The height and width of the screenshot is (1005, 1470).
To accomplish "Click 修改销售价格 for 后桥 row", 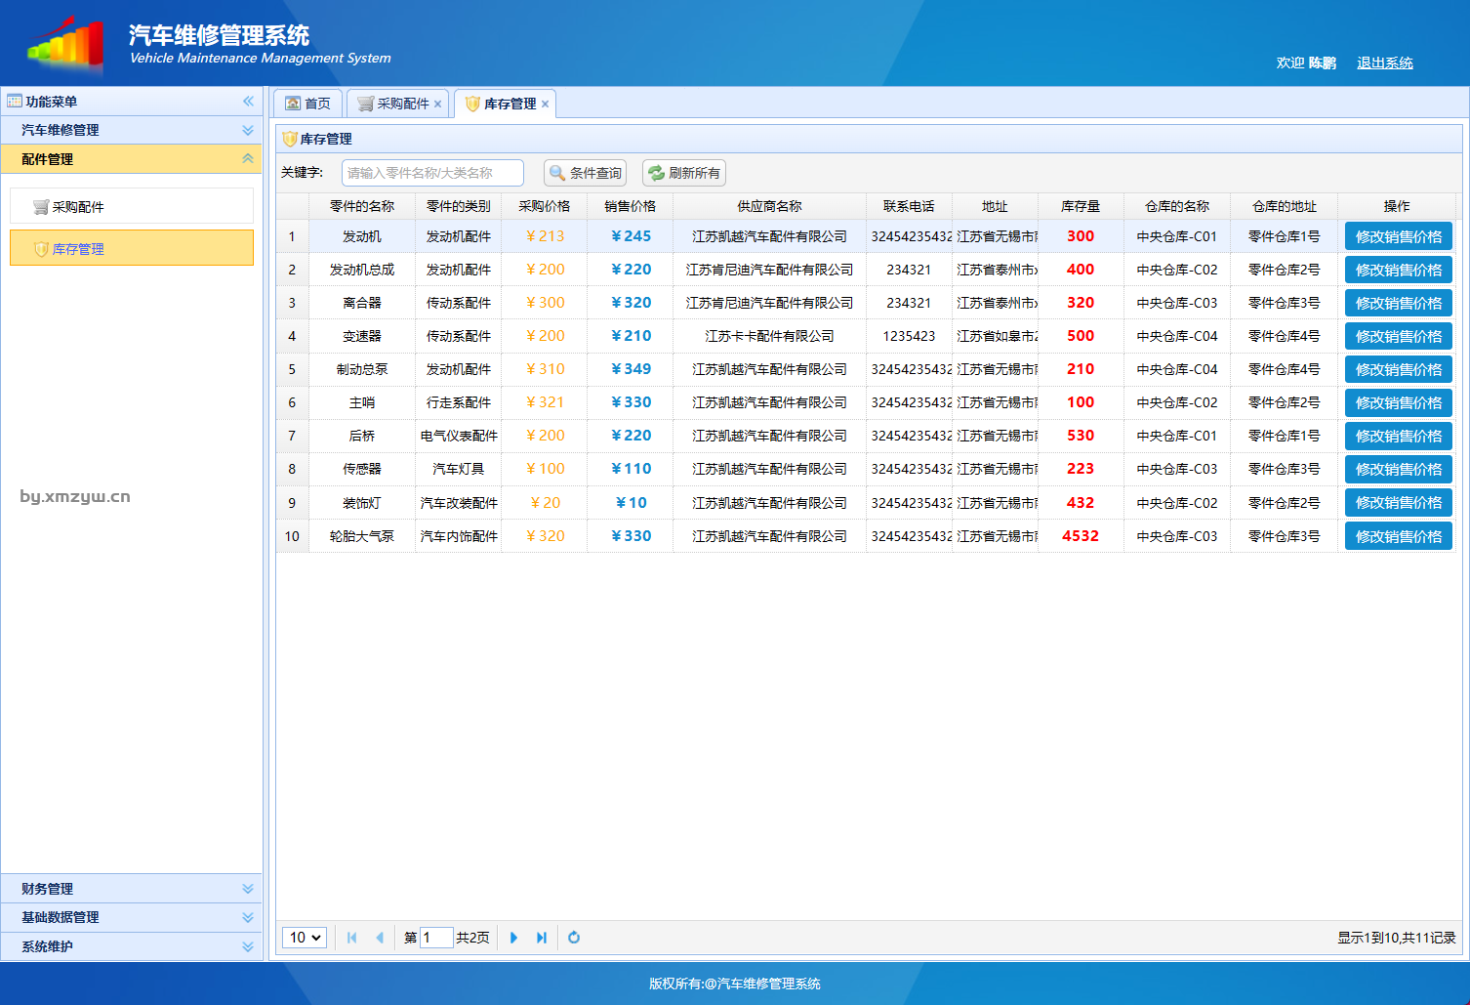I will pos(1398,436).
